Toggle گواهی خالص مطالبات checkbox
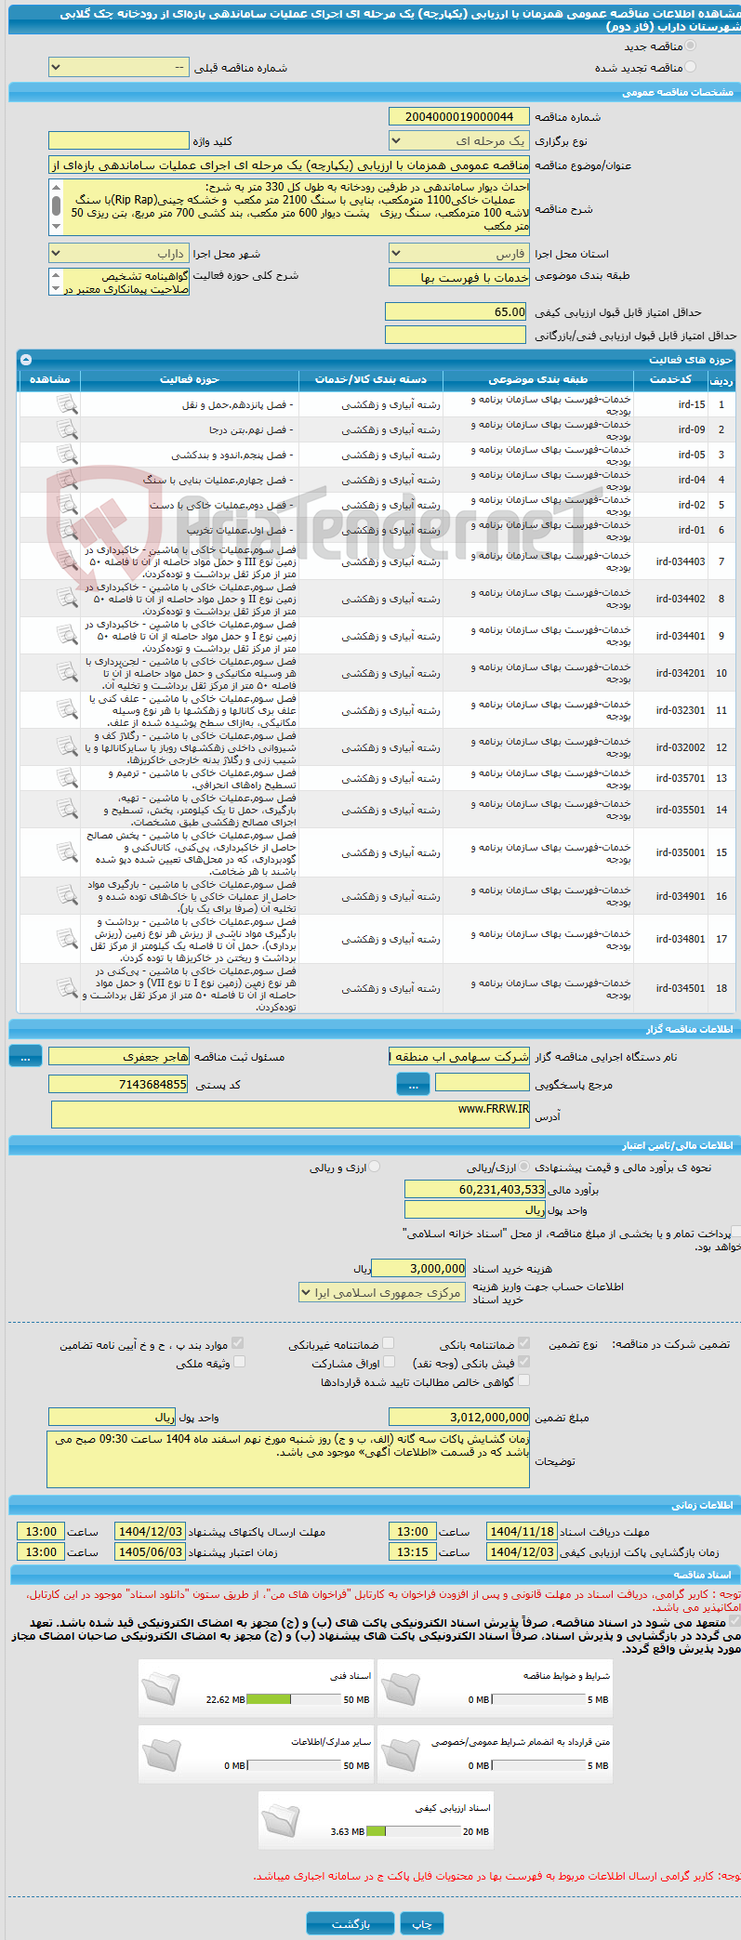This screenshot has width=741, height=1940. click(x=523, y=1380)
